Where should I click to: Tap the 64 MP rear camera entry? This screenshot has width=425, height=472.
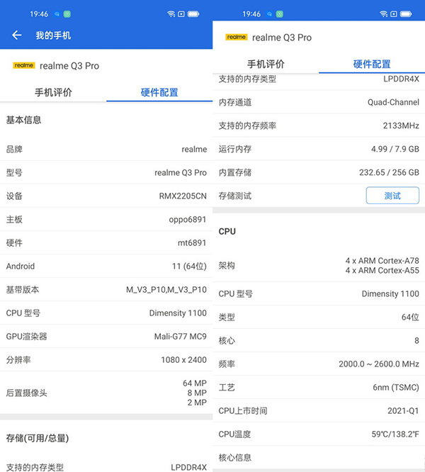(195, 383)
